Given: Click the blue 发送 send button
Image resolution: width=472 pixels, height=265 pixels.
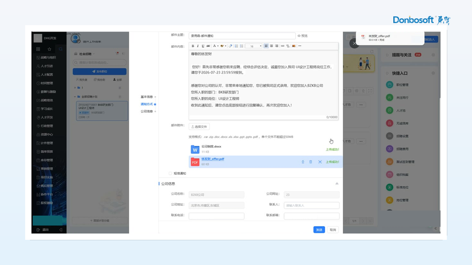Looking at the screenshot, I should (319, 230).
